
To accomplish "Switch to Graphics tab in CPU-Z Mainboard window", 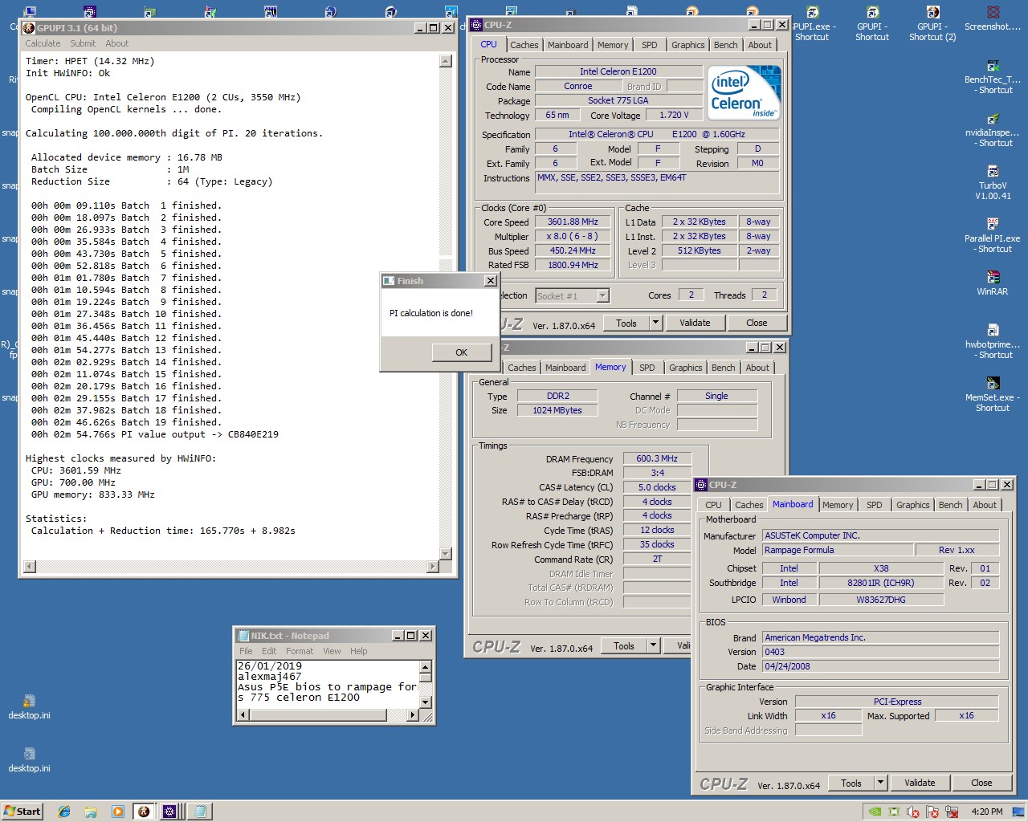I will [x=913, y=505].
